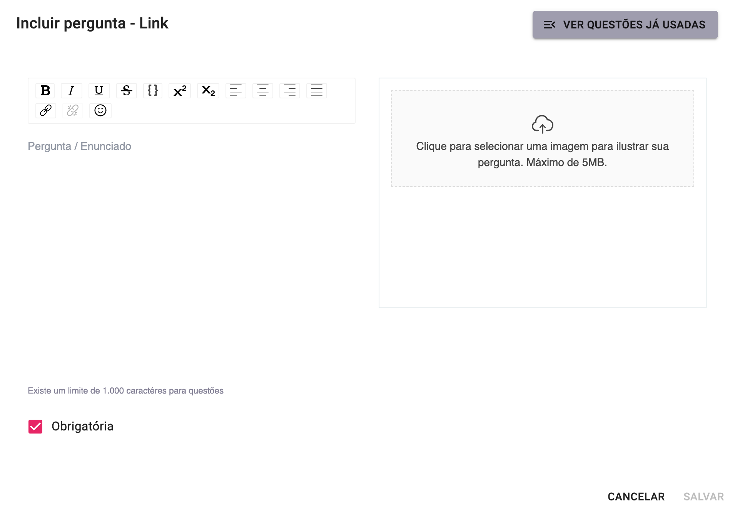Apply strikethrough formatting
735x515 pixels.
tap(126, 91)
